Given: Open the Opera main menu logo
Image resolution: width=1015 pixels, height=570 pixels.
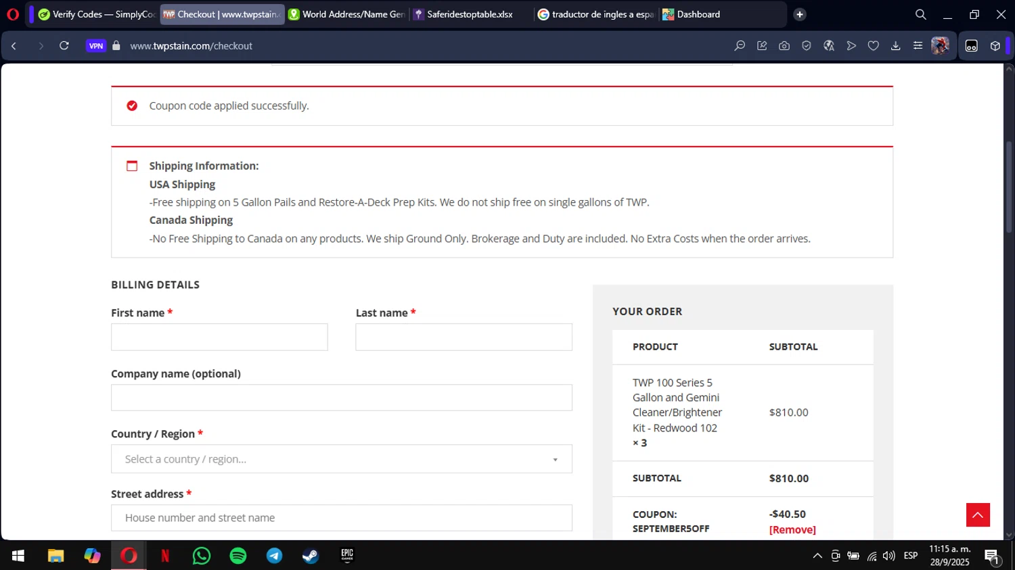Looking at the screenshot, I should [x=13, y=14].
